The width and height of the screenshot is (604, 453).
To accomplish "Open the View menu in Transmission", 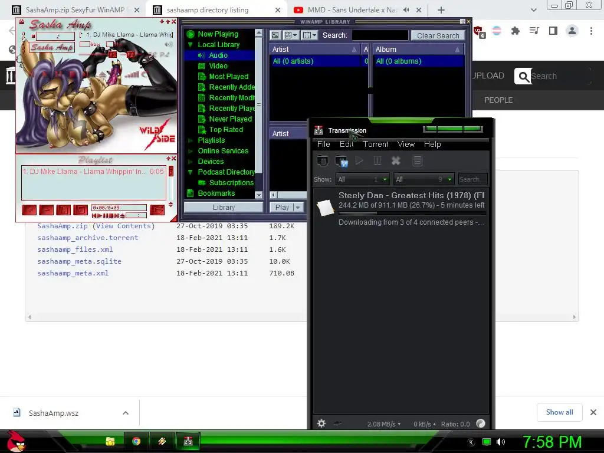I will (x=406, y=144).
